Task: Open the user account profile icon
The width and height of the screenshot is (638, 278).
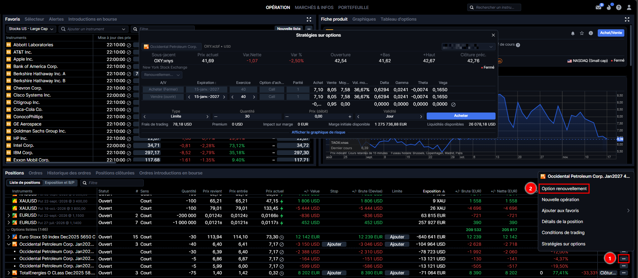Action: pyautogui.click(x=629, y=7)
